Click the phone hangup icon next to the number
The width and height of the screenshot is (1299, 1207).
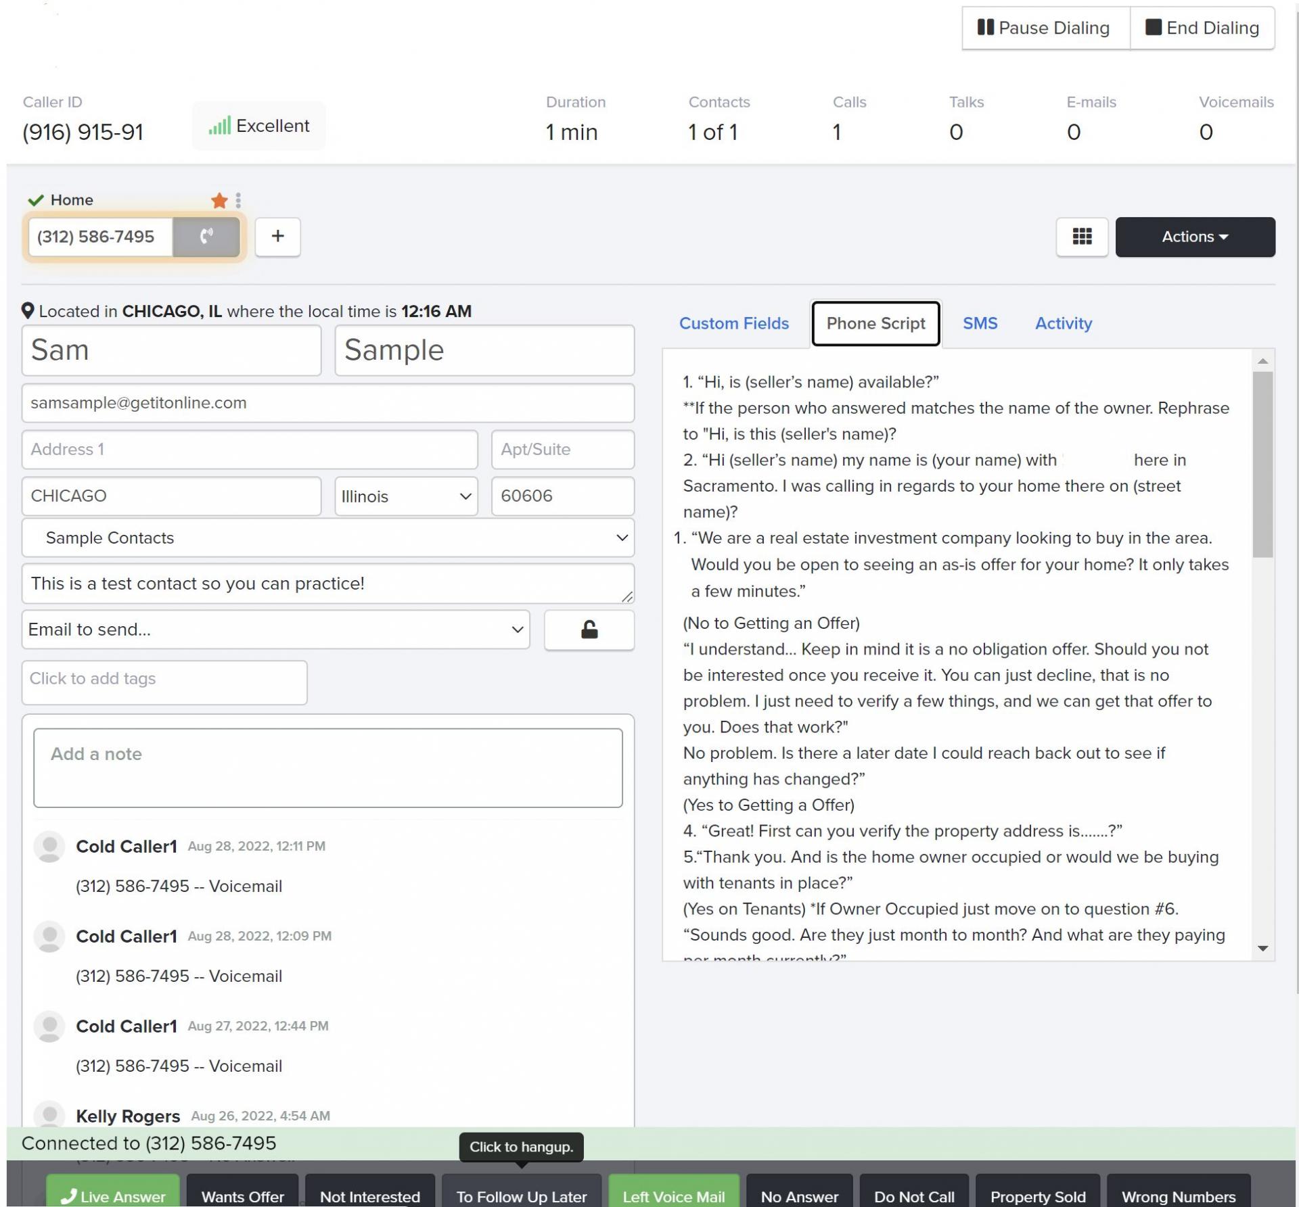click(206, 237)
